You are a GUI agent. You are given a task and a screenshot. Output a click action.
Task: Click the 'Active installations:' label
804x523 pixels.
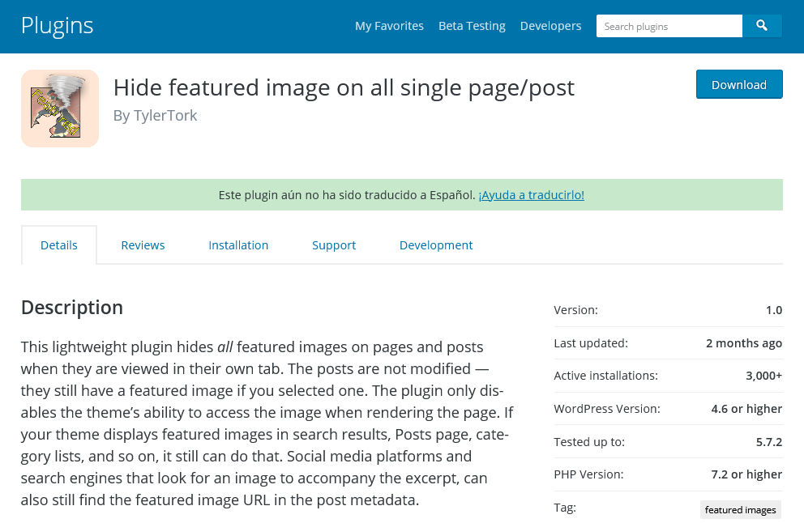[605, 376]
